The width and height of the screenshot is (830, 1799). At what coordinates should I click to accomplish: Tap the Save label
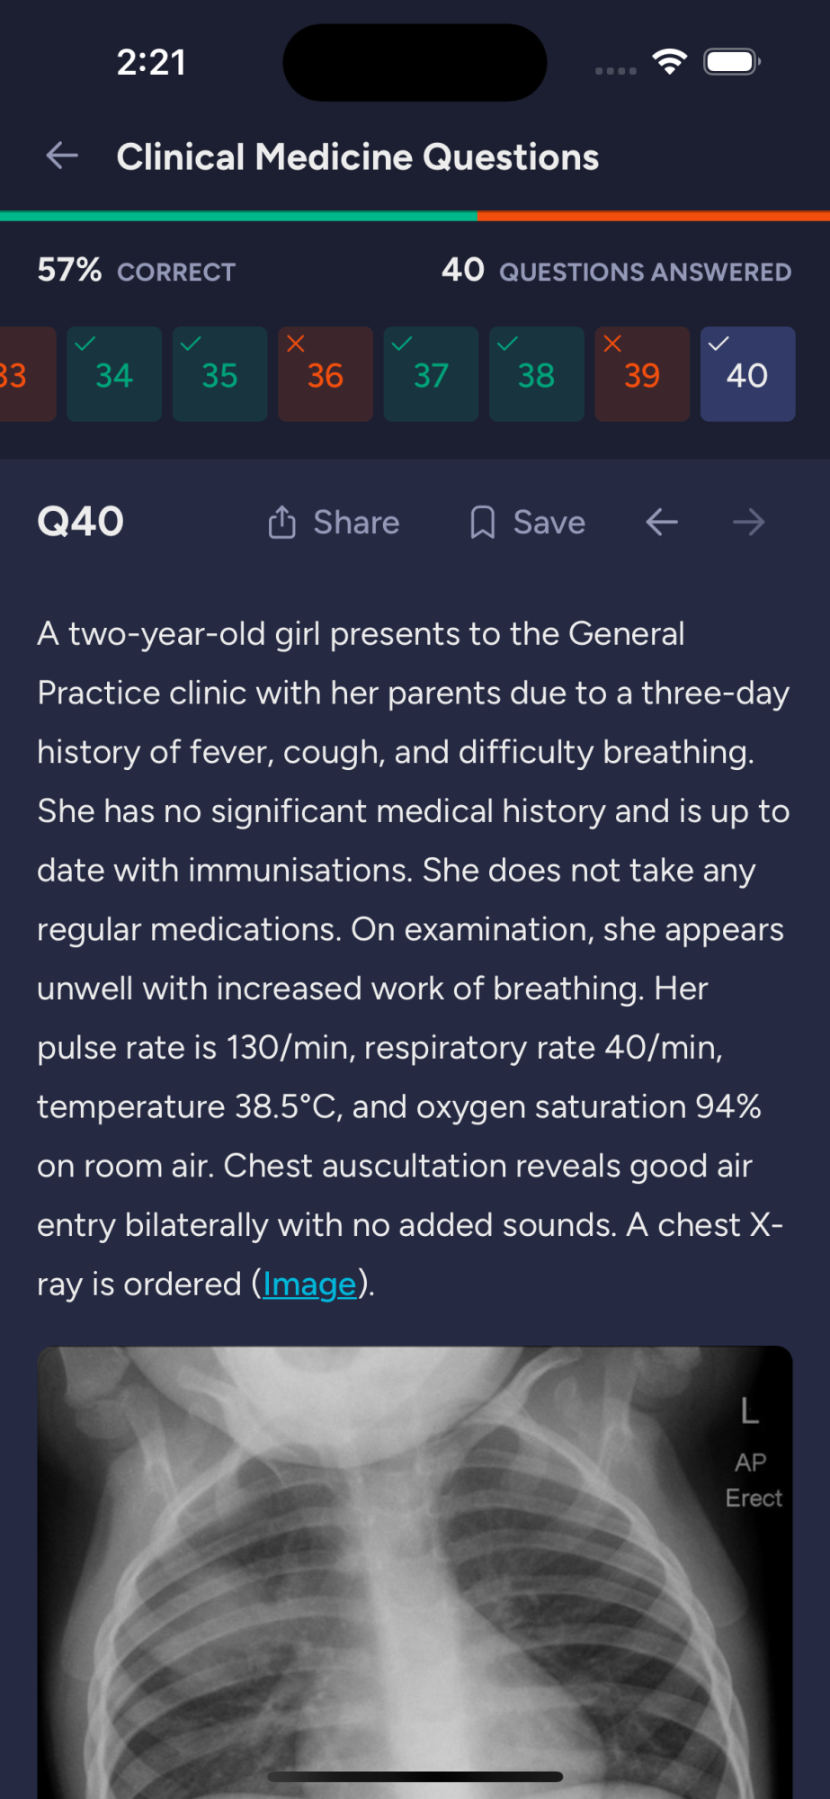[x=549, y=522]
